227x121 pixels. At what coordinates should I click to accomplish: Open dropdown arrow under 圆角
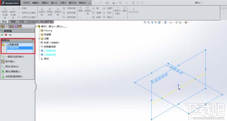click(x=80, y=18)
